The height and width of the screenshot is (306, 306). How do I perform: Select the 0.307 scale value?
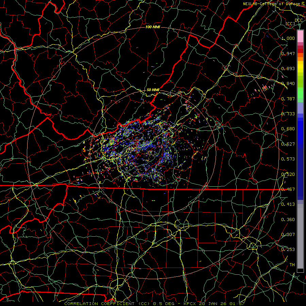coord(288,235)
